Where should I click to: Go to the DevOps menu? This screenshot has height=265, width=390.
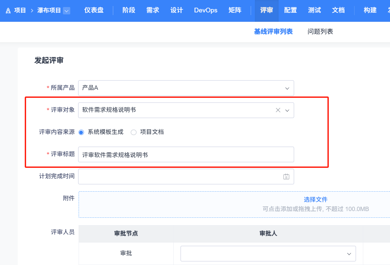(x=206, y=10)
